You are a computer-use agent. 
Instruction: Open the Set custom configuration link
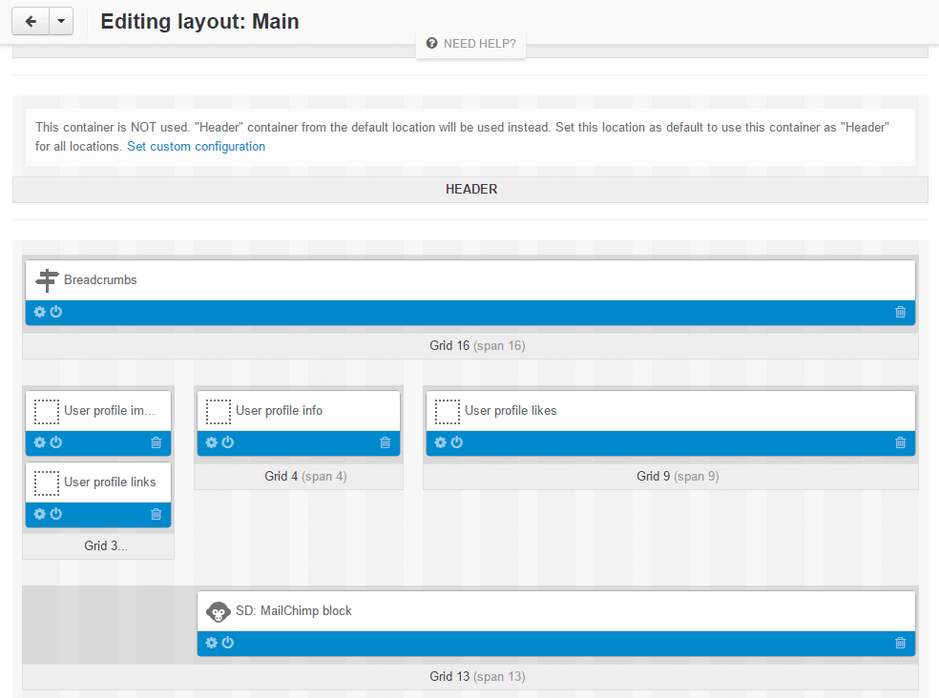point(196,147)
